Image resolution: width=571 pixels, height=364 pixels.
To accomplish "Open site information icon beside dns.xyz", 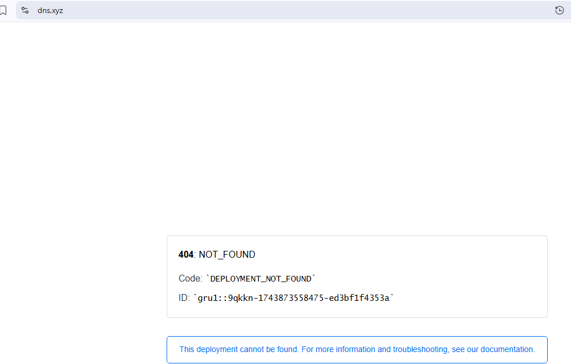I will pyautogui.click(x=25, y=11).
